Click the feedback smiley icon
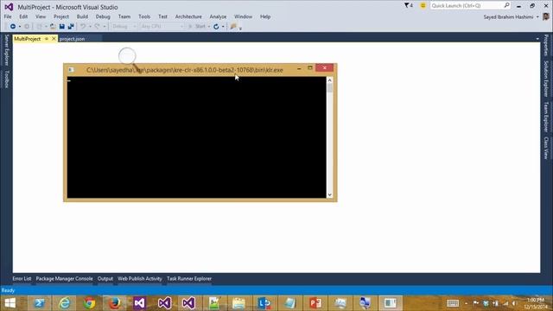This screenshot has height=311, width=553. [423, 6]
